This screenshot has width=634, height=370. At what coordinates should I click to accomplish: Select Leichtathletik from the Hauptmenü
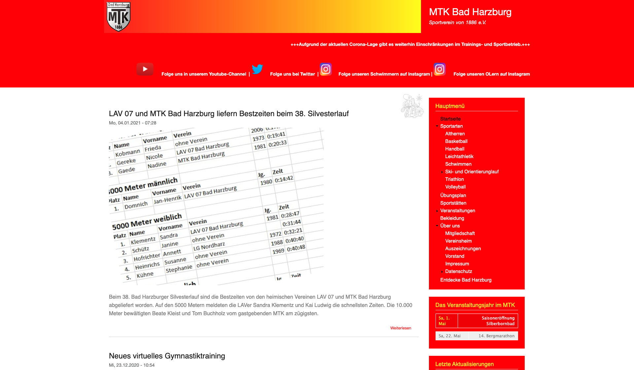459,156
